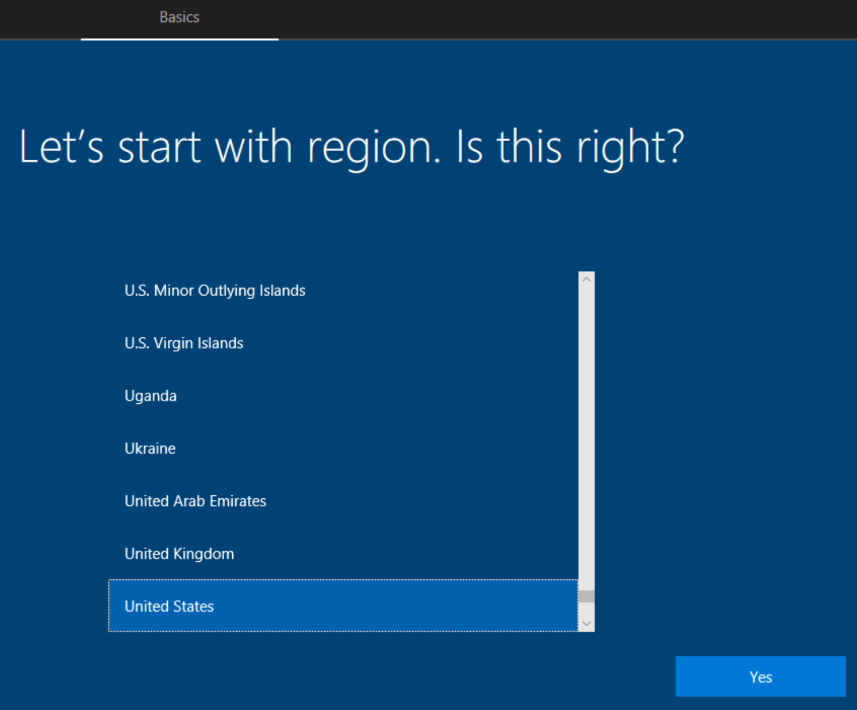857x710 pixels.
Task: Click dark header bar left of Basics
Action: coord(41,19)
